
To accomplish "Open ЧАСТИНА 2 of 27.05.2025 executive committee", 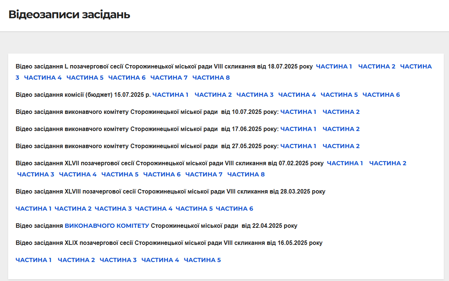I will click(x=341, y=146).
